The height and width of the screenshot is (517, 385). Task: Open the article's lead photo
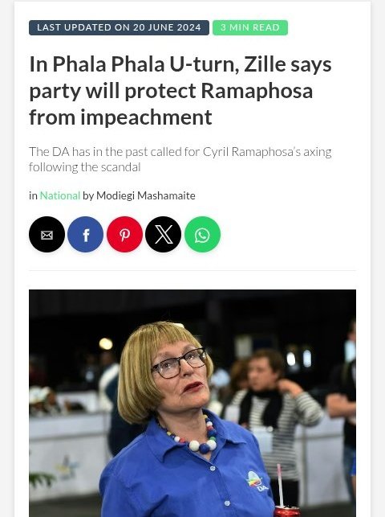pyautogui.click(x=192, y=403)
